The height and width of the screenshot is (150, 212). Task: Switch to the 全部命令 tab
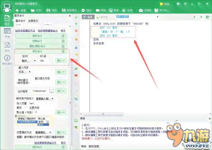pyautogui.click(x=33, y=21)
